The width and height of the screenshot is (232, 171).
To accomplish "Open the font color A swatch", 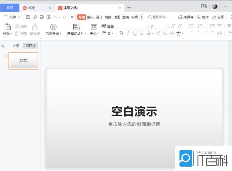I will (x=148, y=33).
